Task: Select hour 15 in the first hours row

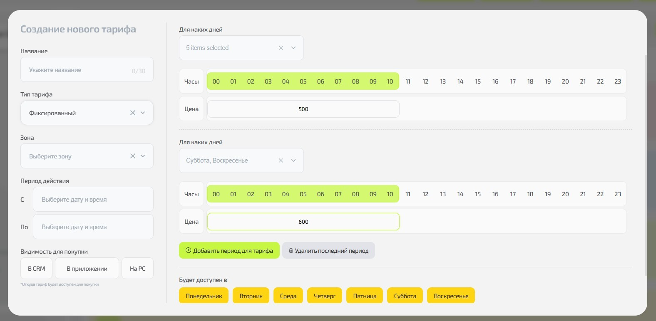Action: 478,81
